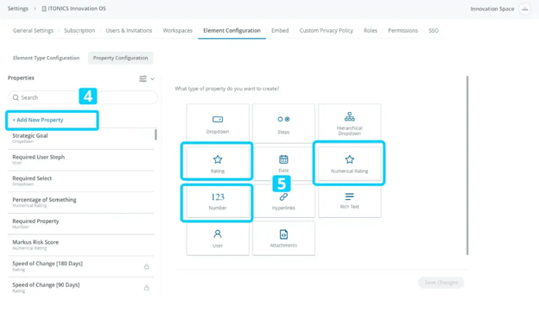The height and width of the screenshot is (317, 539).
Task: Go to the Roles tab
Action: [371, 30]
